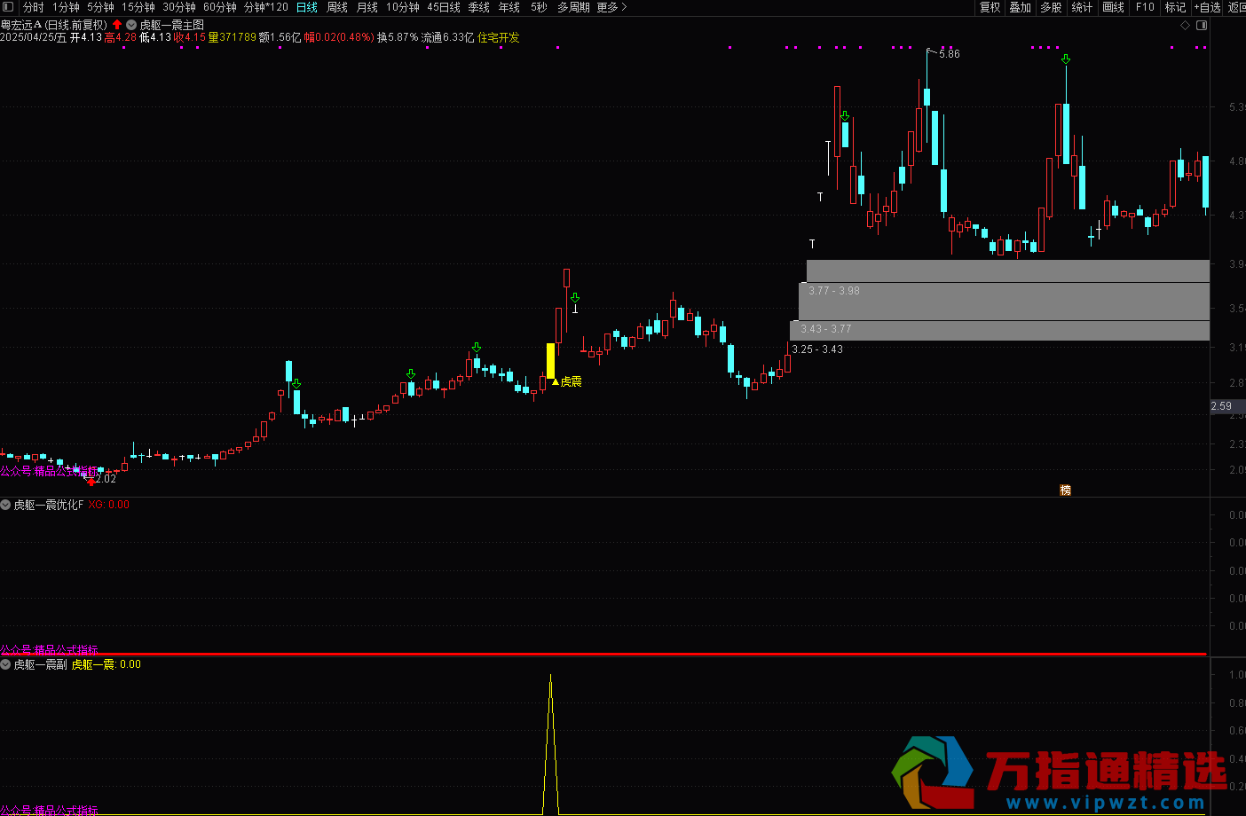The image size is (1246, 816).
Task: Click the red marker at 2.02 low
Action: click(91, 482)
